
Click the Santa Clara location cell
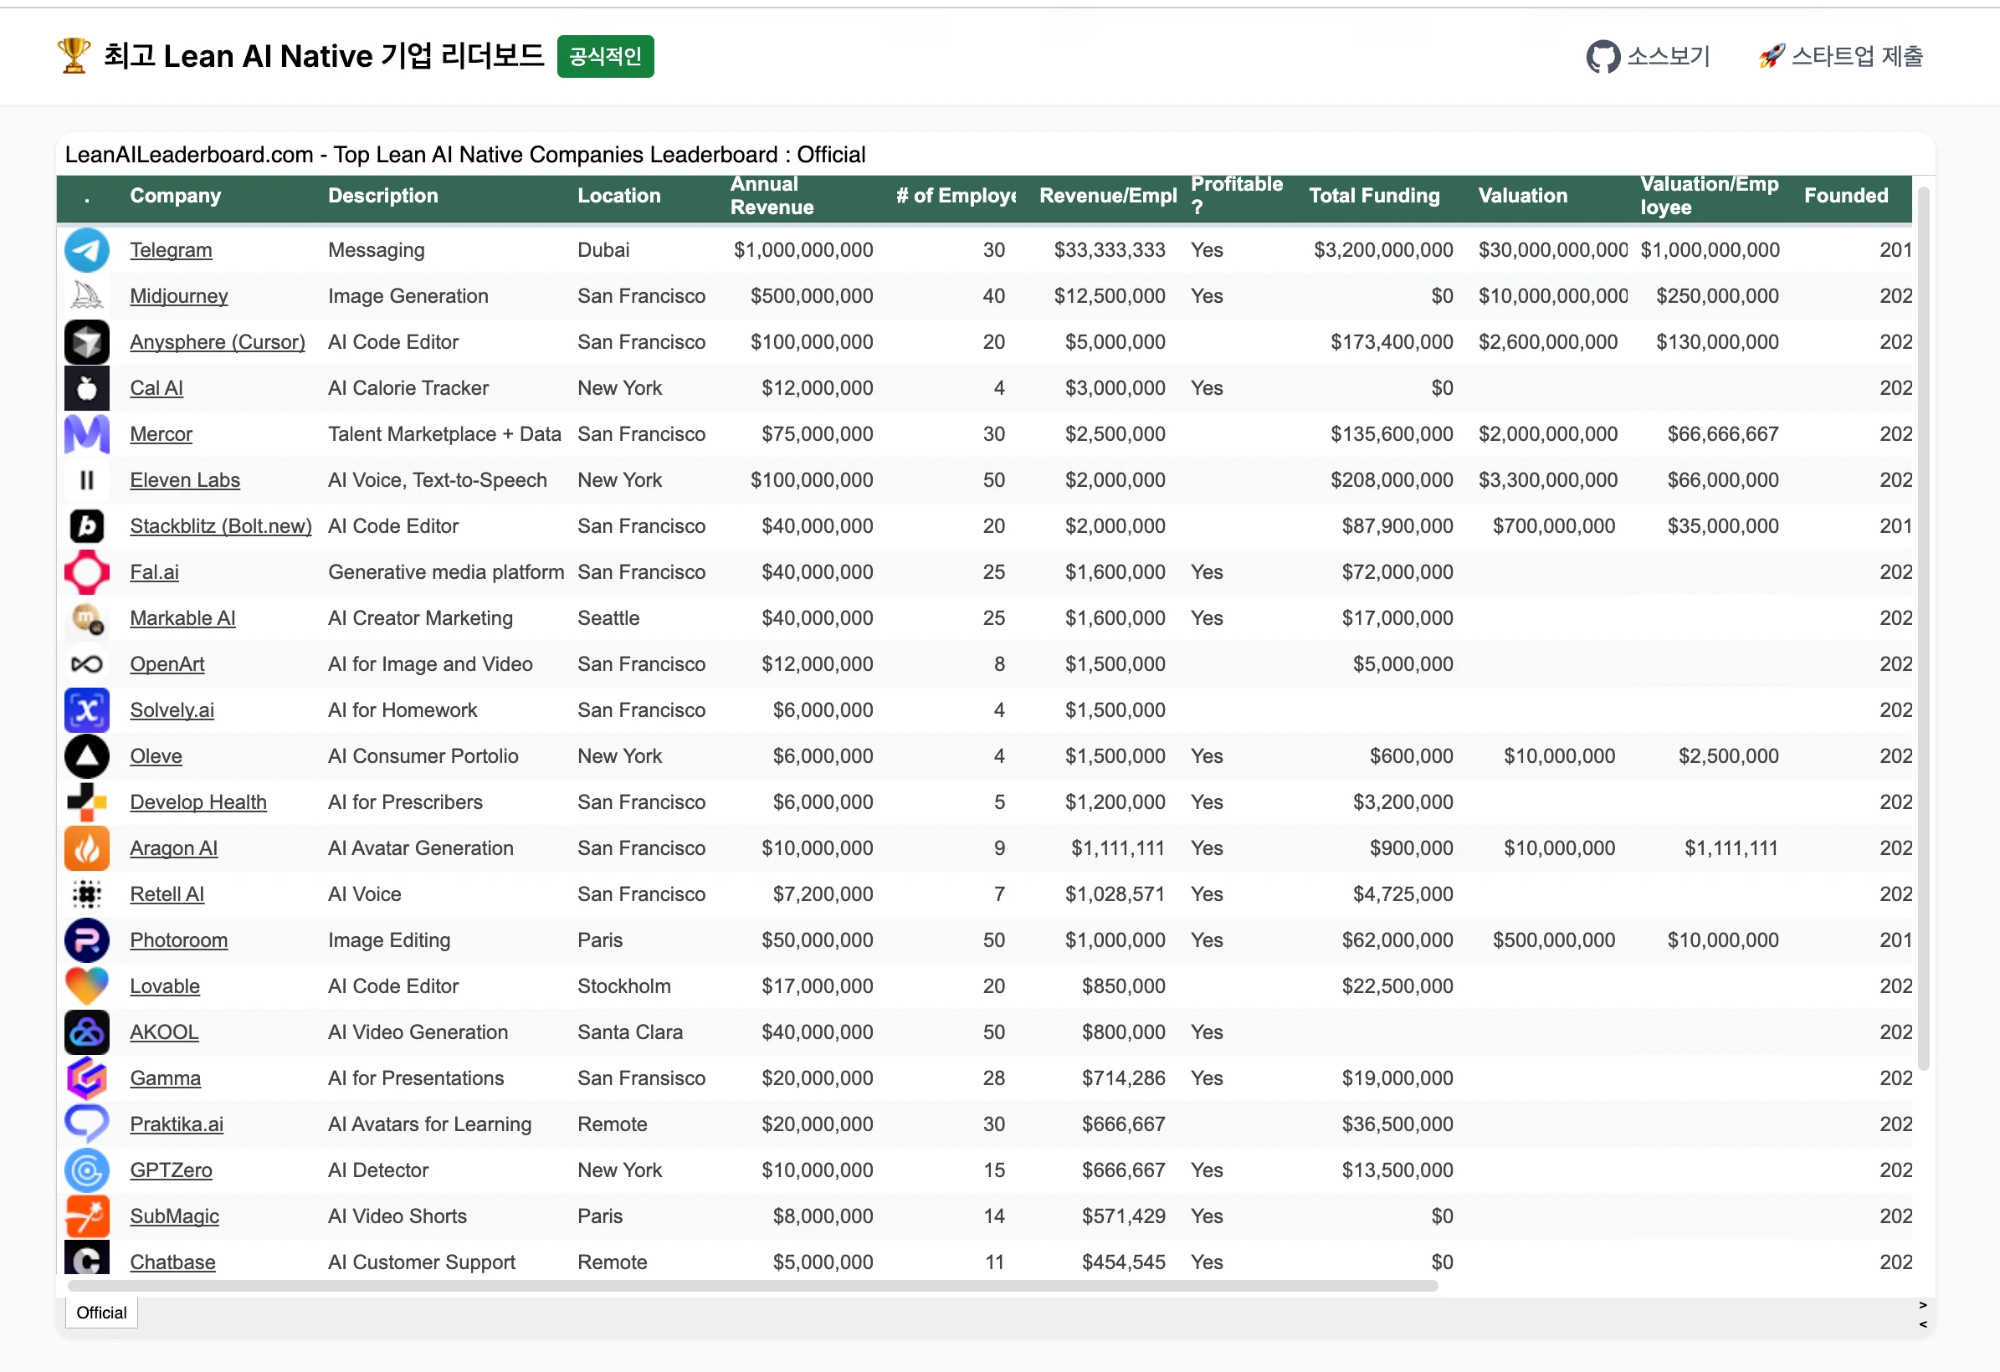pos(630,1032)
